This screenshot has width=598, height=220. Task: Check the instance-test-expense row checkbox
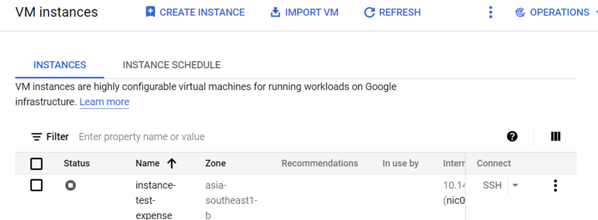tap(36, 186)
